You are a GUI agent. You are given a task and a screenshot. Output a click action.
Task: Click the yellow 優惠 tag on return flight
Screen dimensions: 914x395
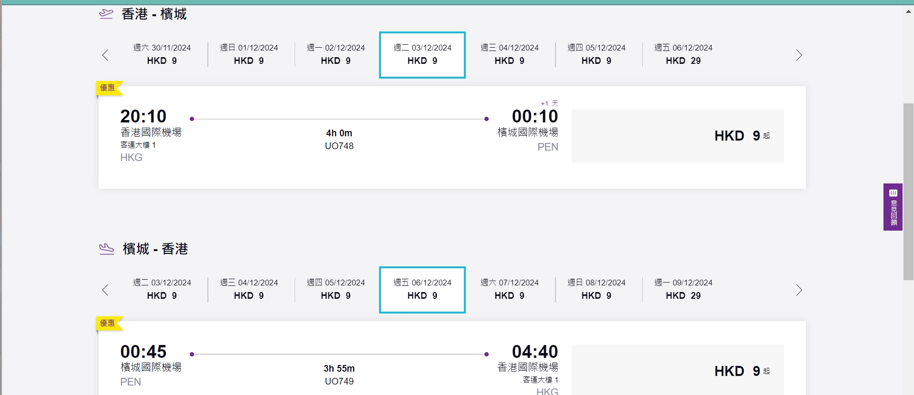click(x=108, y=324)
